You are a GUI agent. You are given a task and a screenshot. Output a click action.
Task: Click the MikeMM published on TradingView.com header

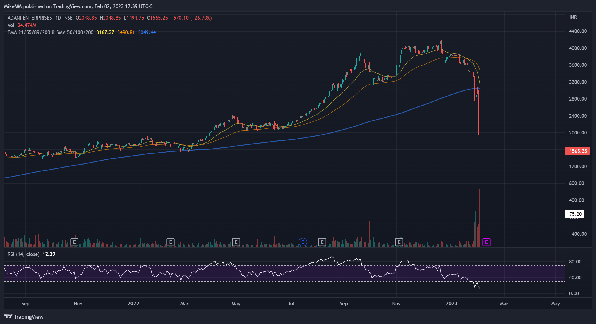[78, 6]
